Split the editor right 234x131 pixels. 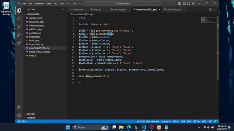[x=211, y=9]
